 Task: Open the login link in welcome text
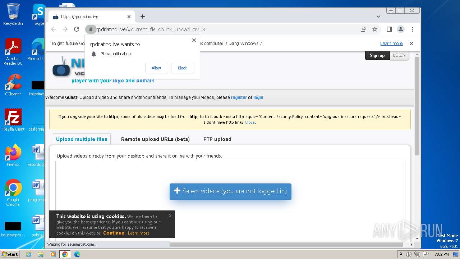point(258,97)
